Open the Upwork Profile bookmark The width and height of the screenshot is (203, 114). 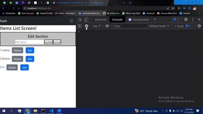click(44, 13)
